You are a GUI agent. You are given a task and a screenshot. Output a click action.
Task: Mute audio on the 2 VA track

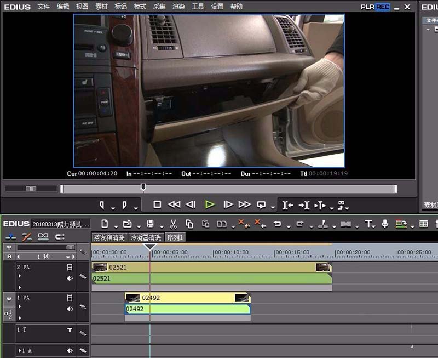tap(70, 278)
